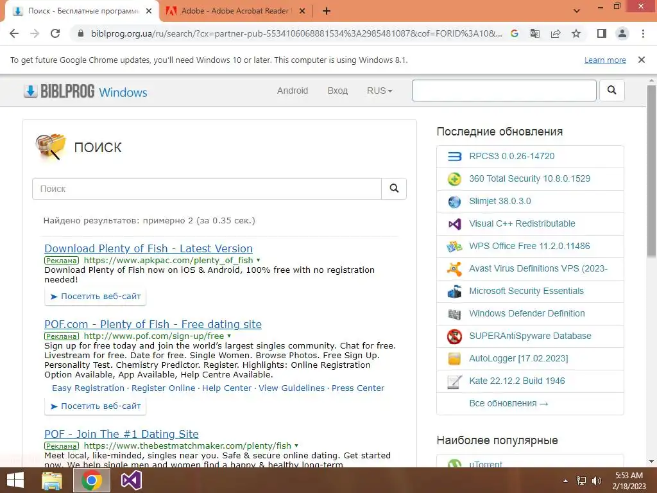657x493 pixels.
Task: Click the page vertical scrollbar
Action: [651, 171]
